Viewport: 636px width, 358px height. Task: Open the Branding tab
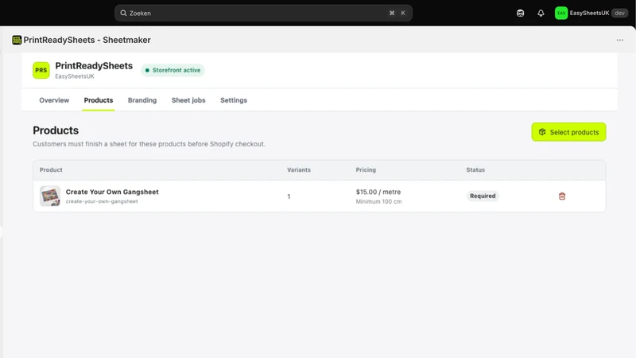(142, 100)
